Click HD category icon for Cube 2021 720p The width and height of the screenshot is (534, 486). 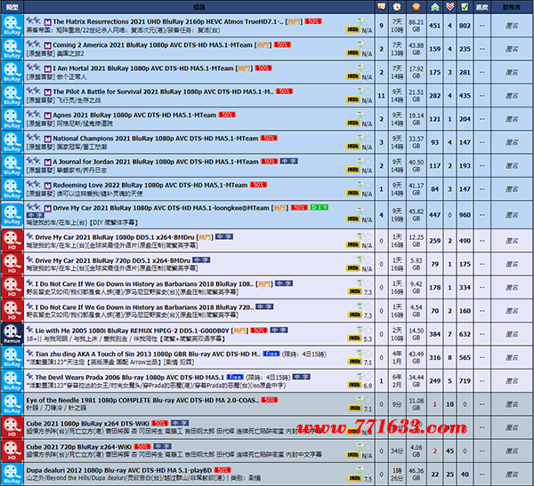tap(12, 450)
